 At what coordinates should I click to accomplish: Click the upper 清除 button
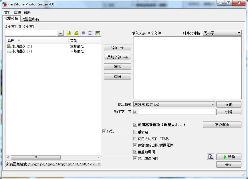click(117, 67)
